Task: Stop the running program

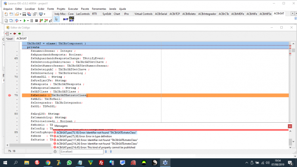Action: tap(36, 21)
